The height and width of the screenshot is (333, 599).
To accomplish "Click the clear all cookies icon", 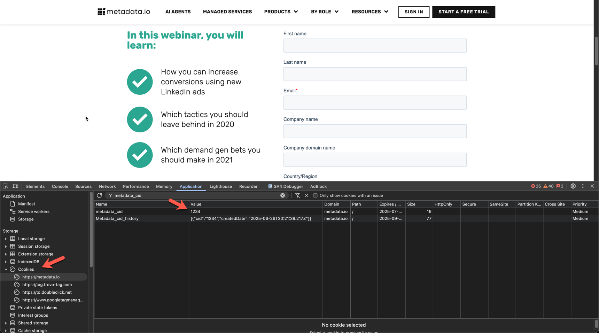I will tap(297, 195).
